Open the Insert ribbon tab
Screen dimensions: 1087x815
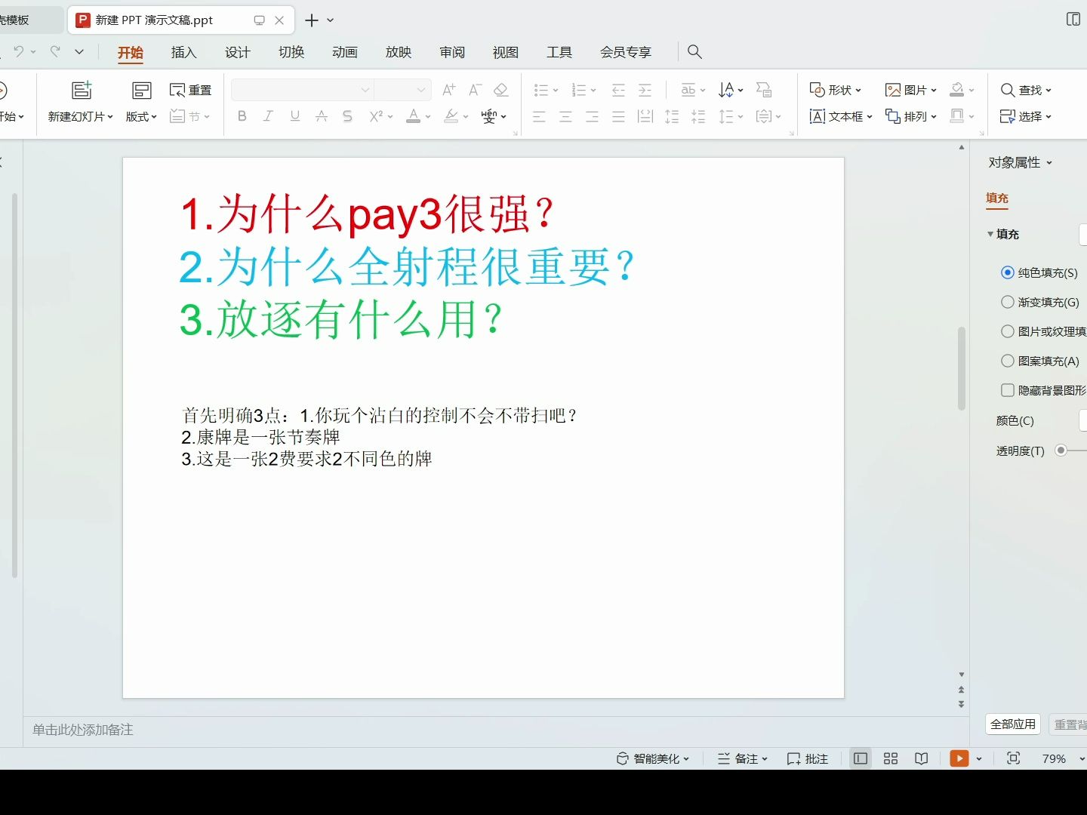(x=183, y=52)
